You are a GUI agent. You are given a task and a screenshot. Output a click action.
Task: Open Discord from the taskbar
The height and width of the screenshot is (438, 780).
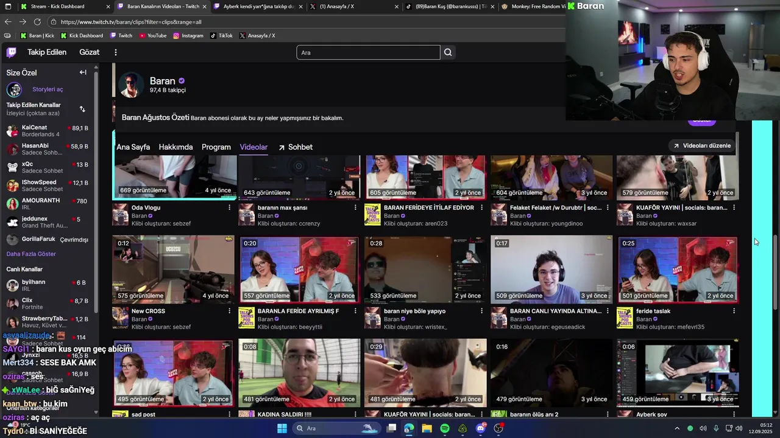point(481,428)
